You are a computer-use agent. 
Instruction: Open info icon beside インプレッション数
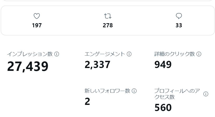57,54
